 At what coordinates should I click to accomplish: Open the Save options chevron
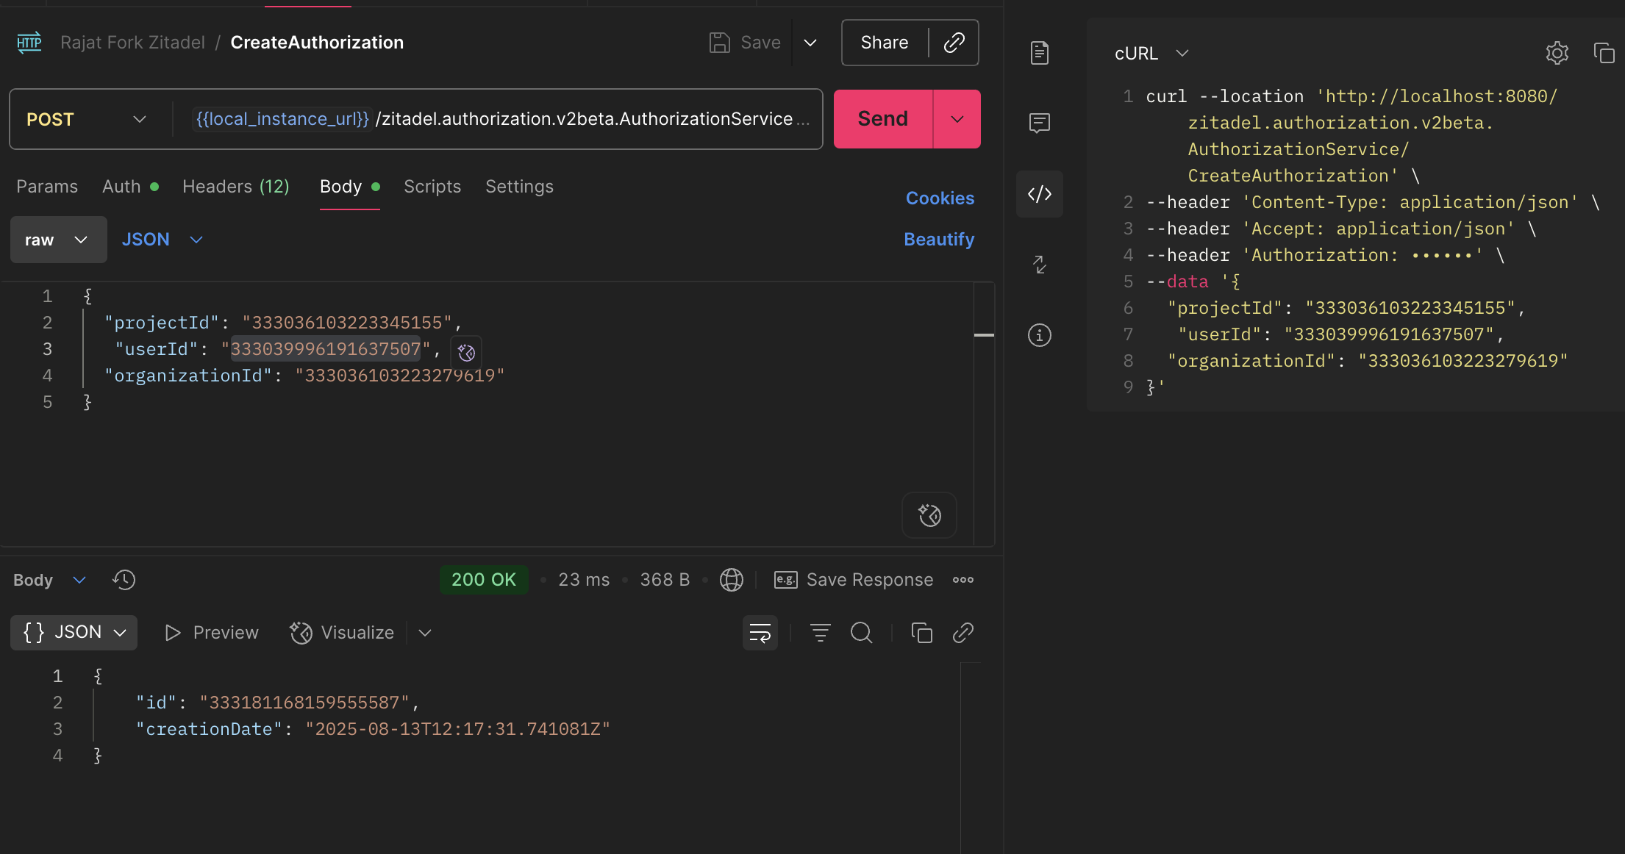810,43
